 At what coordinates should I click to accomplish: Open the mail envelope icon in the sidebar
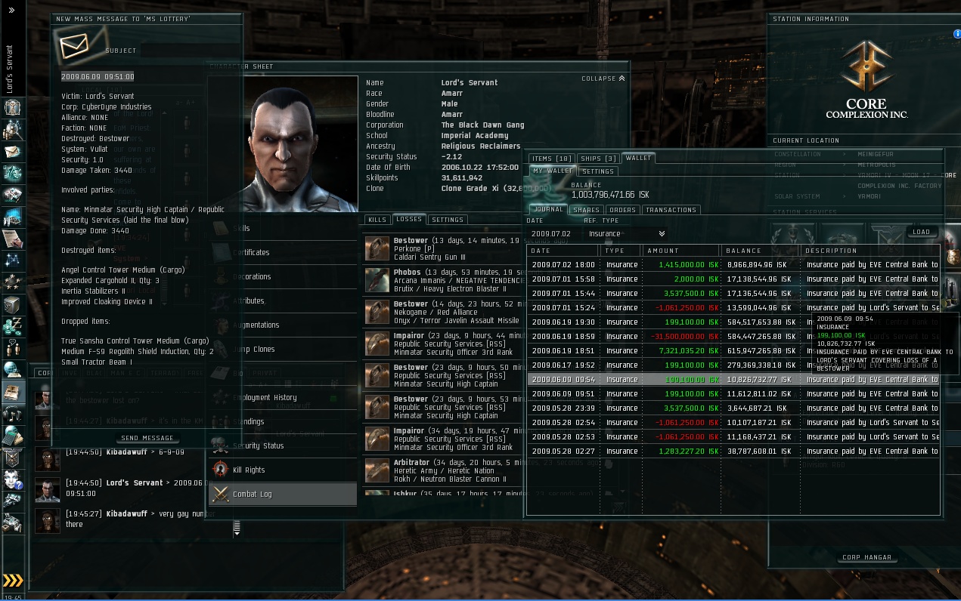(x=13, y=150)
